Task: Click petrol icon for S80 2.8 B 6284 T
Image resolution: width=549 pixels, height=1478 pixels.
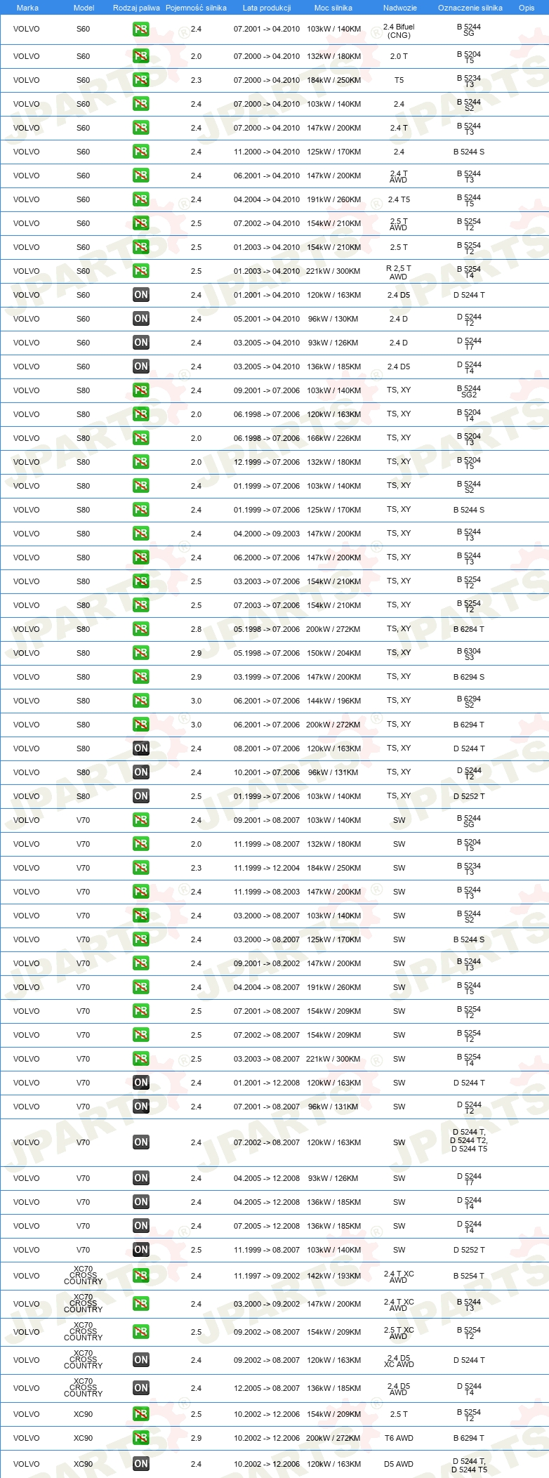Action: [x=141, y=629]
